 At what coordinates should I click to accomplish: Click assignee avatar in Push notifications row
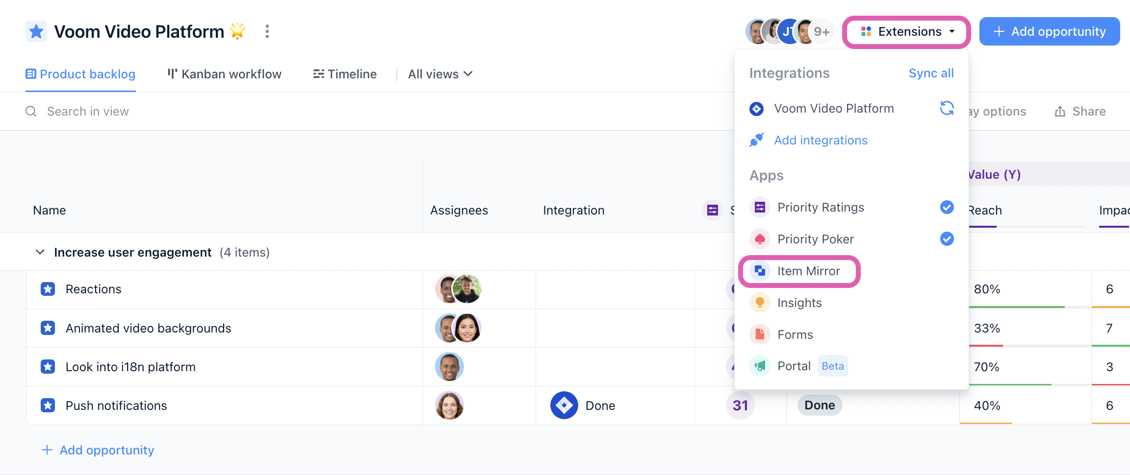point(449,405)
